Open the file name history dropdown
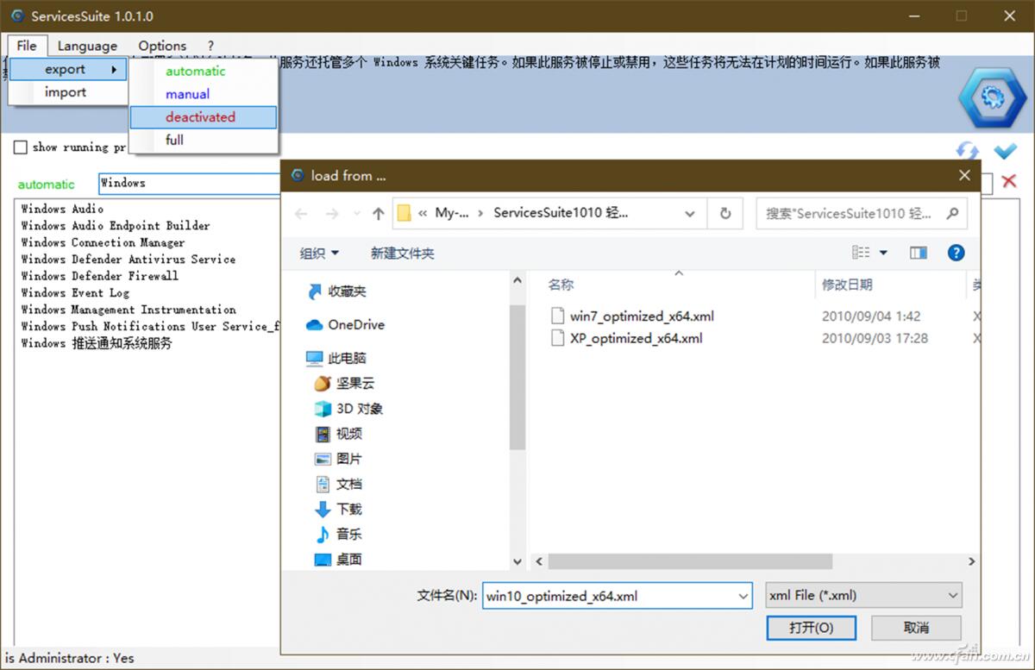The width and height of the screenshot is (1035, 670). [743, 595]
